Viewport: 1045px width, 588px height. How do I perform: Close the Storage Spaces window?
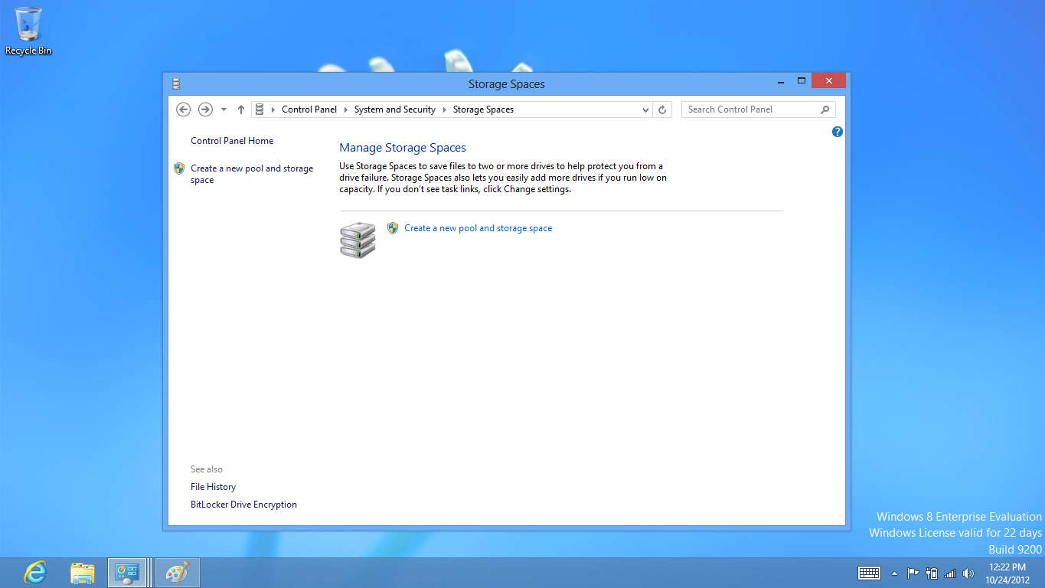(828, 81)
